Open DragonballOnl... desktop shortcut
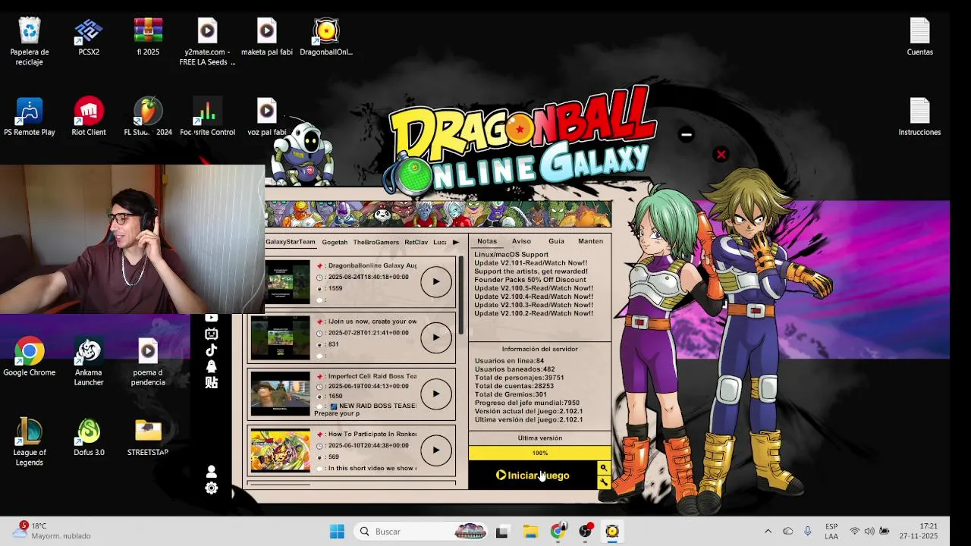The width and height of the screenshot is (971, 546). pos(326,38)
